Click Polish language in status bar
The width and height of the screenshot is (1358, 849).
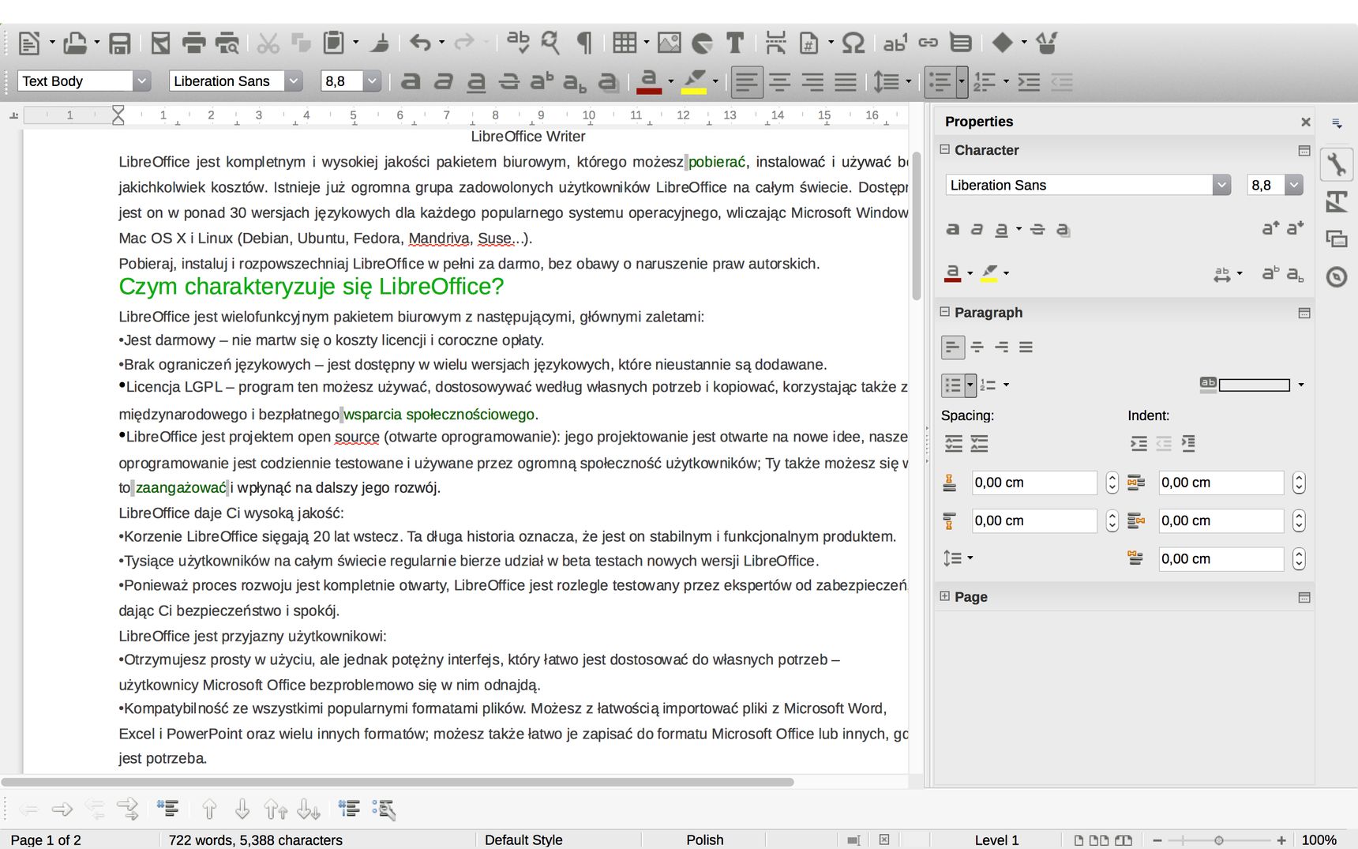pos(704,840)
